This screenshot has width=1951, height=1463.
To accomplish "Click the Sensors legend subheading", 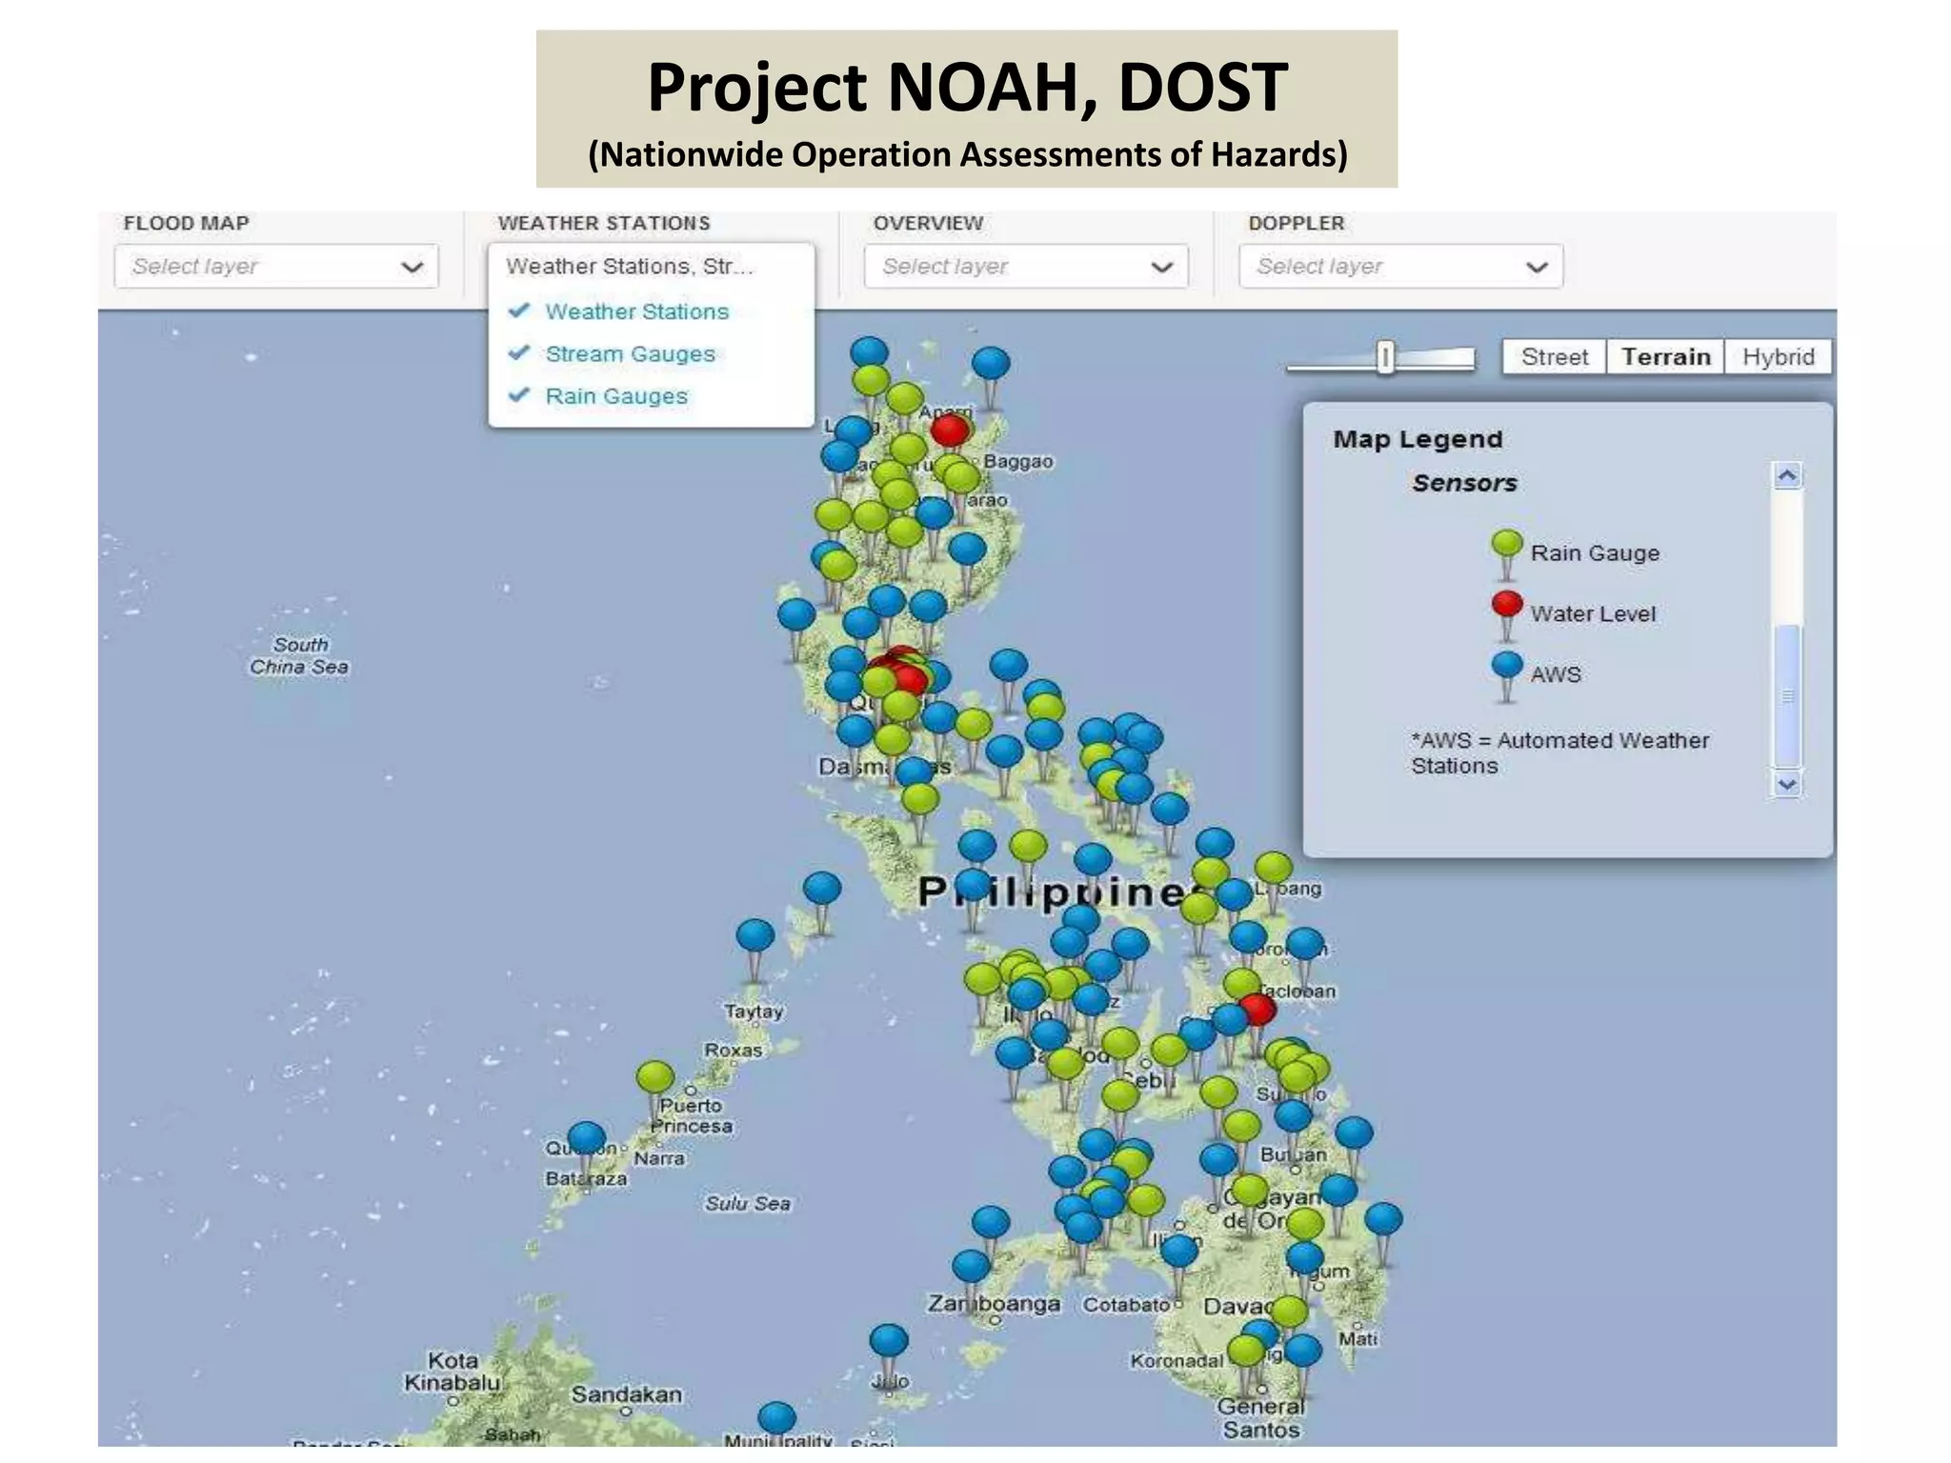I will coord(1464,483).
